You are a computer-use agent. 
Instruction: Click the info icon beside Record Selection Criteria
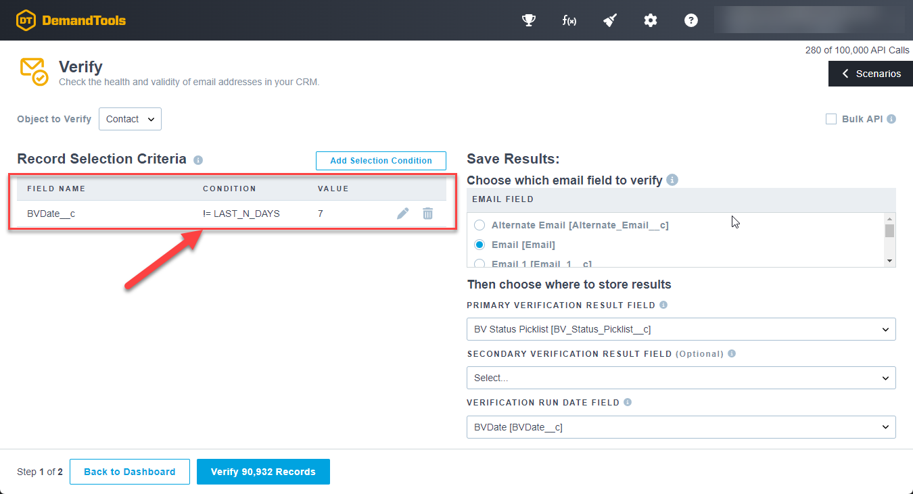197,159
